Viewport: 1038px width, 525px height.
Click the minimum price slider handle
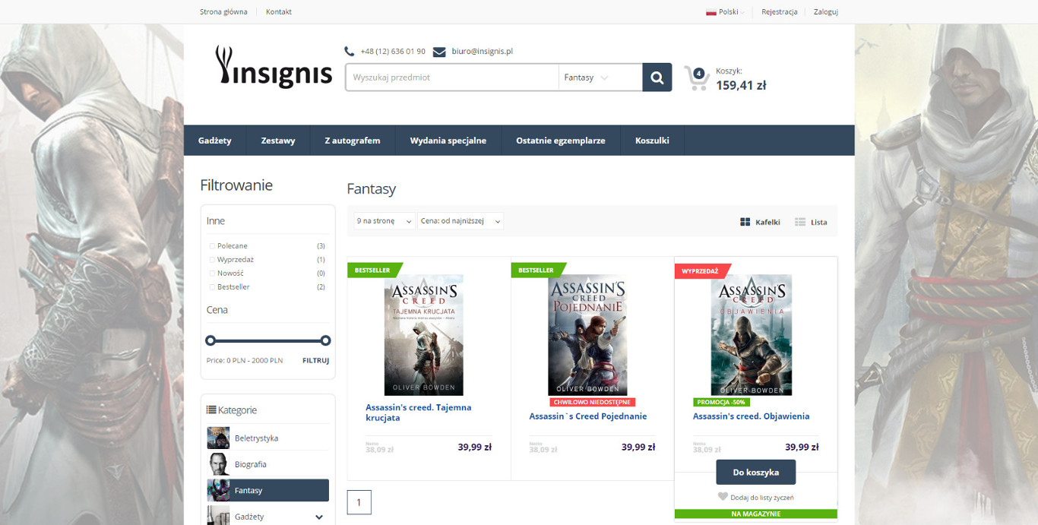coord(210,340)
